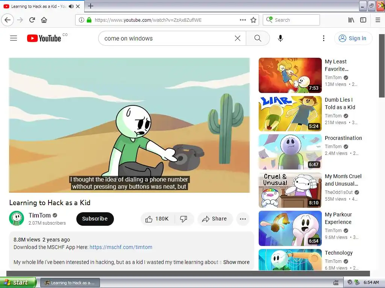The height and width of the screenshot is (288, 385).
Task: Bookmark this page with the star
Action: pyautogui.click(x=253, y=20)
